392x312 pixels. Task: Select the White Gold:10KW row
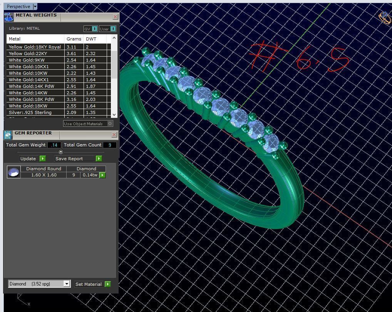(x=59, y=73)
